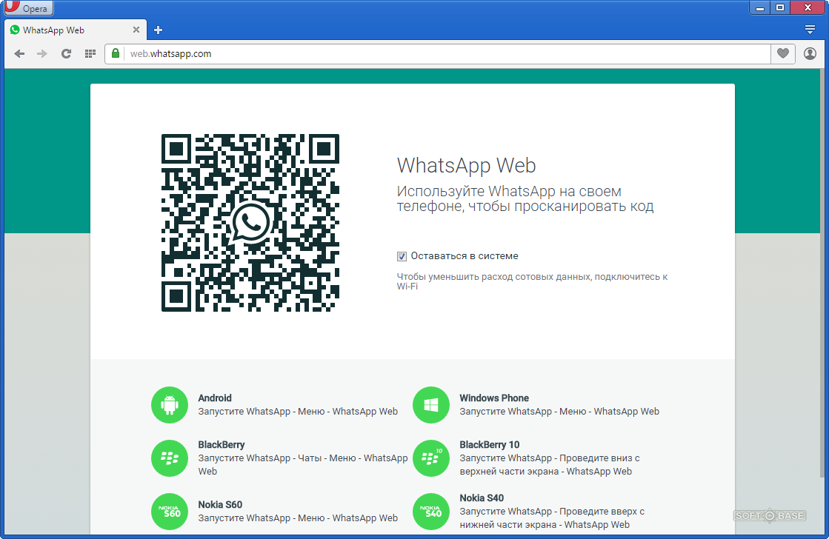
Task: Minimize the Opera window
Action: point(760,7)
